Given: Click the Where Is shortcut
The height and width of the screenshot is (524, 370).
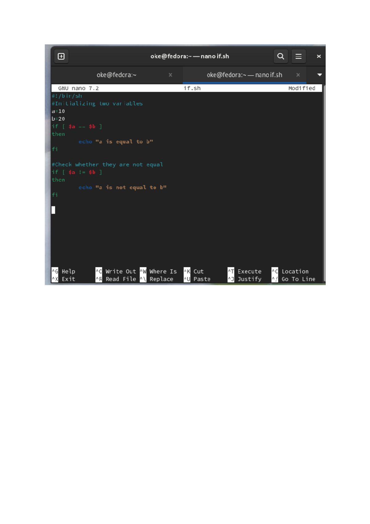Looking at the screenshot, I should coord(163,272).
